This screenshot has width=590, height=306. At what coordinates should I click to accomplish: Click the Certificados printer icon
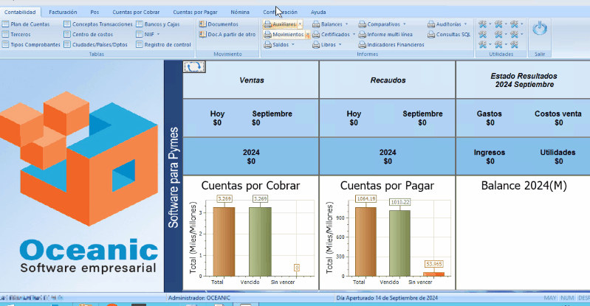pyautogui.click(x=316, y=35)
